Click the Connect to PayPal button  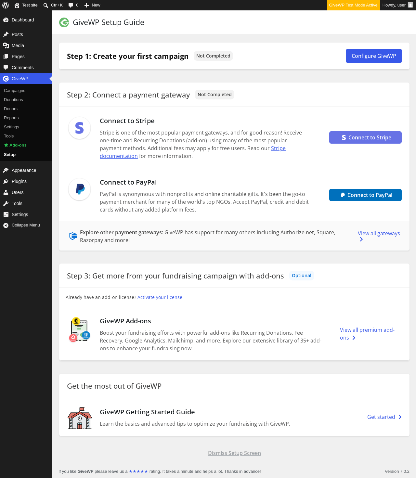point(365,195)
